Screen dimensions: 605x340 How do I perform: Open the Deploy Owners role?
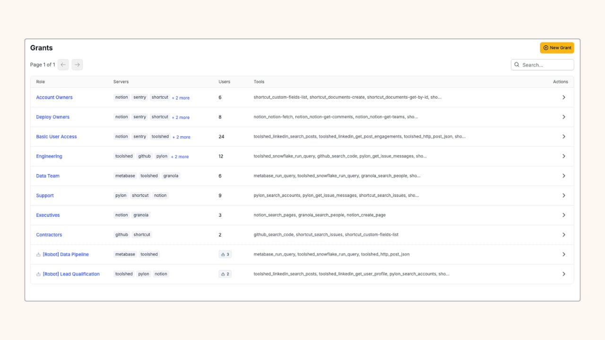[x=52, y=117]
